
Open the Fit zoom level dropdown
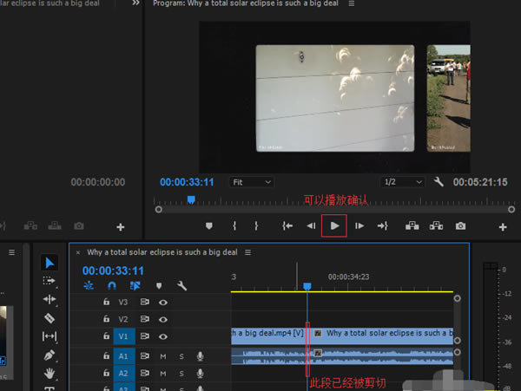[x=252, y=182]
